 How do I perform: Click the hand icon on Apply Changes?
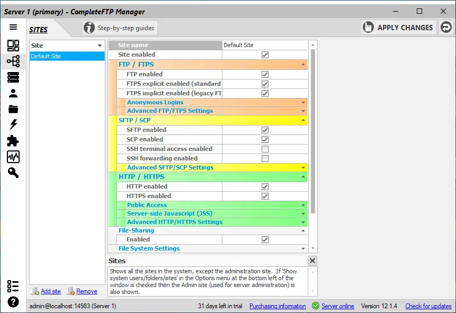(368, 28)
